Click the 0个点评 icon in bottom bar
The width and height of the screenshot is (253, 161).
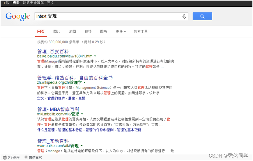[x=5, y=157]
